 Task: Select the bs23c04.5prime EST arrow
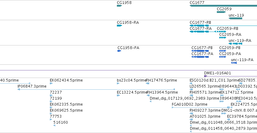[x=118, y=83]
